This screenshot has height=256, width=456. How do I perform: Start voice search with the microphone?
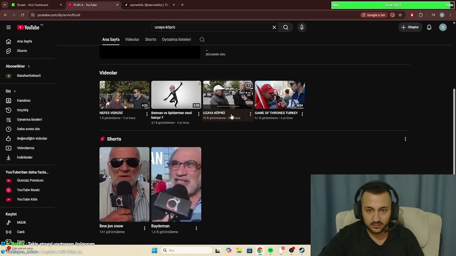pyautogui.click(x=302, y=27)
